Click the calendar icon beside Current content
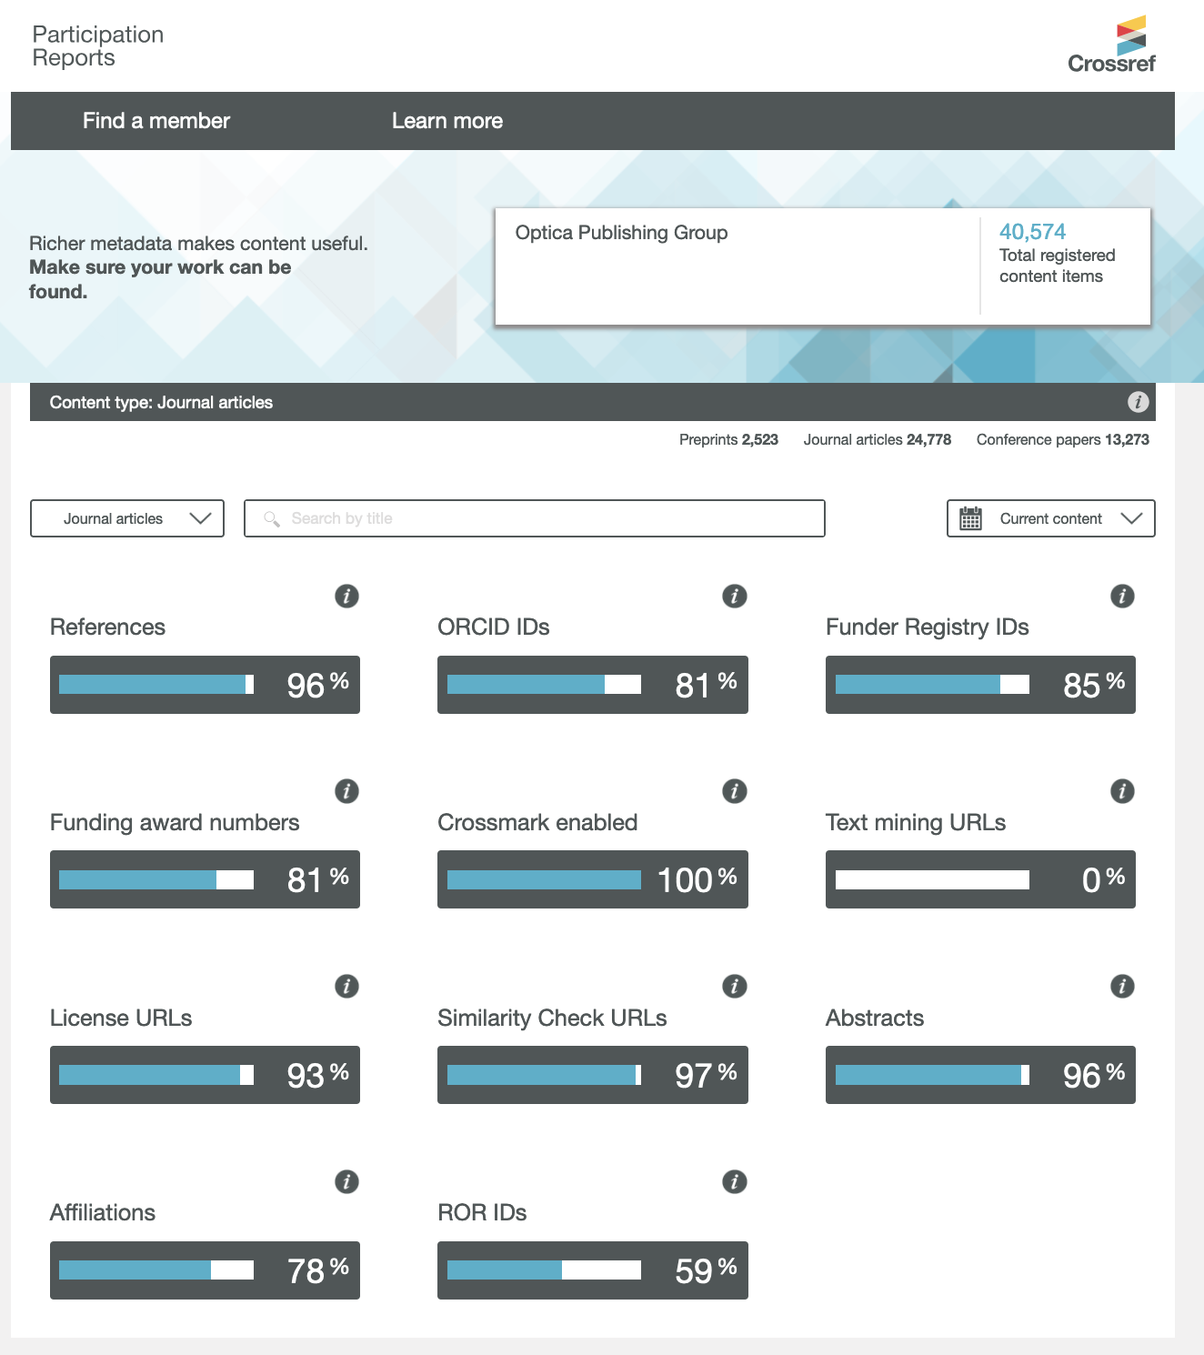 click(971, 518)
